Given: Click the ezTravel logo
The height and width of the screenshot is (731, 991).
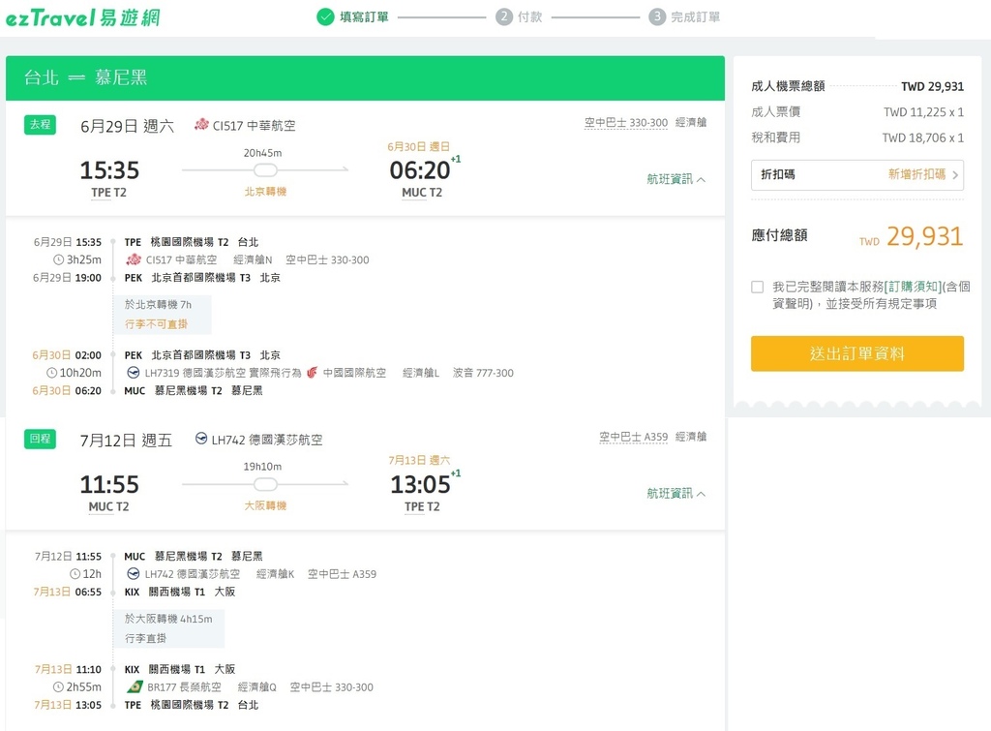Looking at the screenshot, I should (x=83, y=17).
